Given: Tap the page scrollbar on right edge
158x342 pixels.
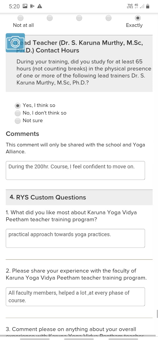Looking at the screenshot, I should tap(157, 314).
